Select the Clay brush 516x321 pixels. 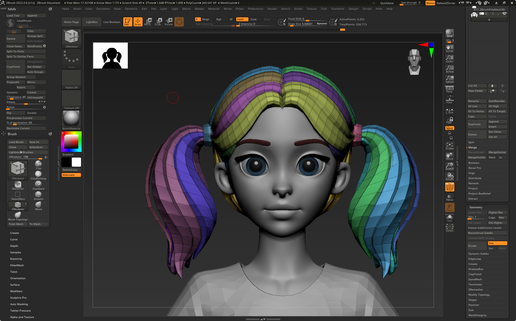click(x=39, y=165)
